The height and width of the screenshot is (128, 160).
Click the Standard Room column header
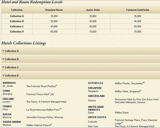tap(54, 10)
